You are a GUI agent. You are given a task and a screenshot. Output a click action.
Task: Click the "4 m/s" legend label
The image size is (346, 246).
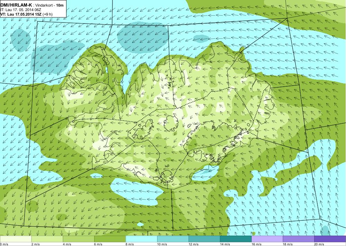(67, 244)
